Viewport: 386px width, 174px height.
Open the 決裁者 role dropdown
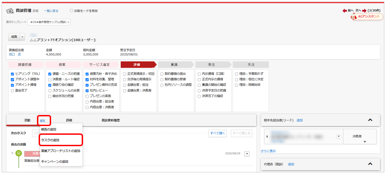click(x=364, y=142)
